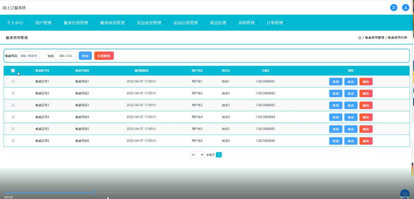Click 修改 for 餐桌区号2 row
Image resolution: width=414 pixels, height=199 pixels.
click(351, 94)
